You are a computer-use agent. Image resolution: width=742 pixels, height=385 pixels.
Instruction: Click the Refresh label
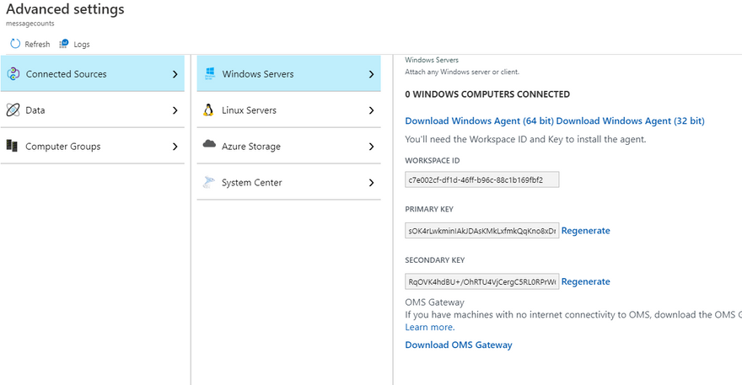coord(37,44)
